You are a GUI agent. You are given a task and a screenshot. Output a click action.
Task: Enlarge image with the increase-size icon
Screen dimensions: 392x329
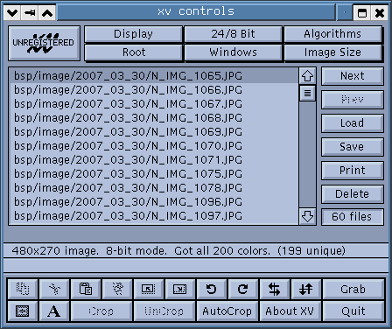pyautogui.click(x=180, y=289)
